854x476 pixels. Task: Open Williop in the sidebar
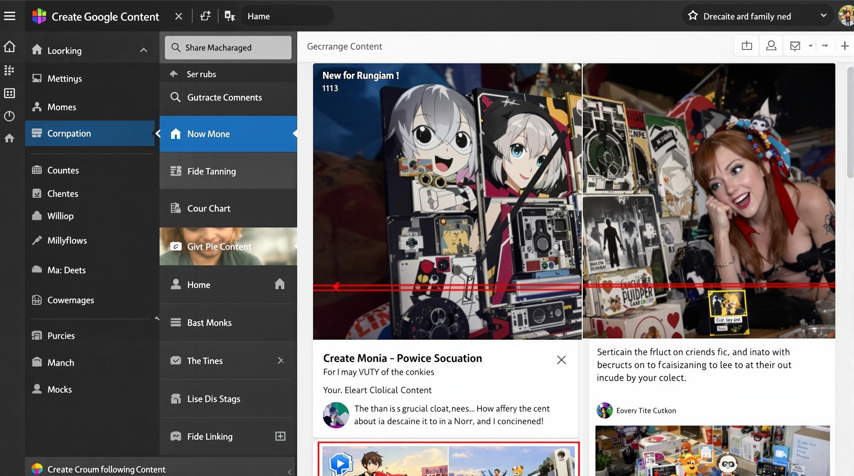[x=89, y=216]
